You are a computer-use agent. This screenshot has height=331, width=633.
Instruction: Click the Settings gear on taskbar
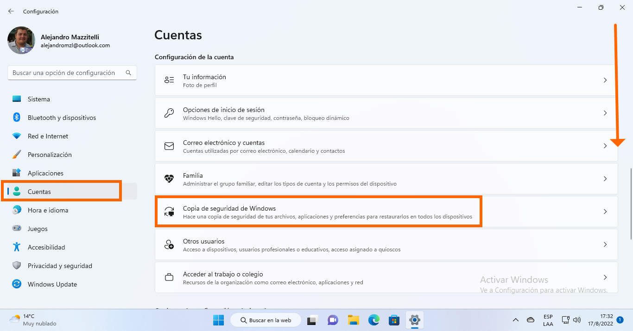[x=415, y=320]
